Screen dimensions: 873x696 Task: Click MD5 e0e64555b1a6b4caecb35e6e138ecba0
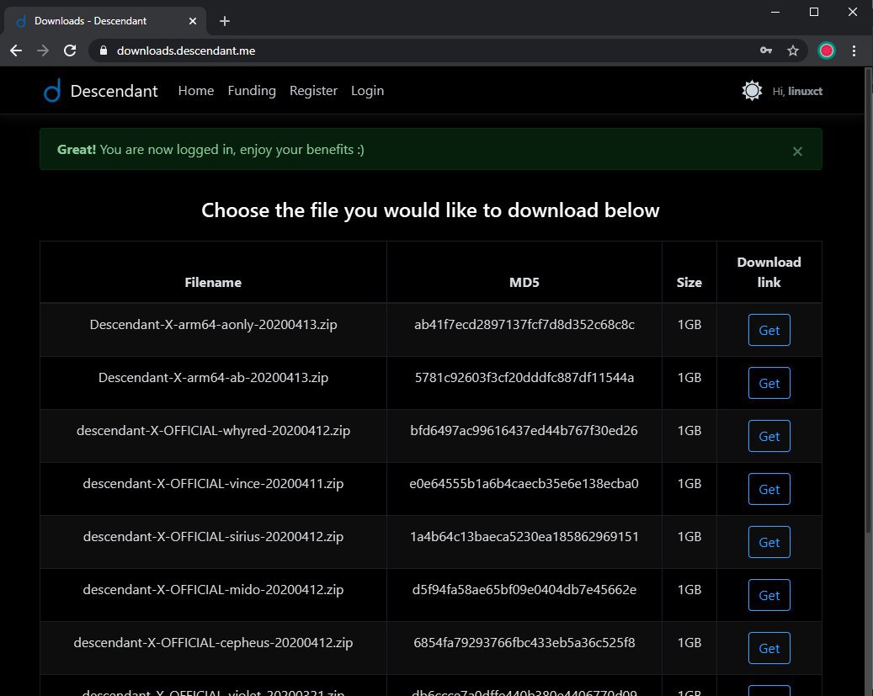tap(524, 483)
